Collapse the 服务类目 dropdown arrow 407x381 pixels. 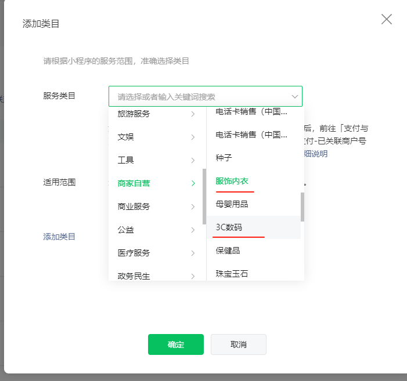tap(295, 96)
